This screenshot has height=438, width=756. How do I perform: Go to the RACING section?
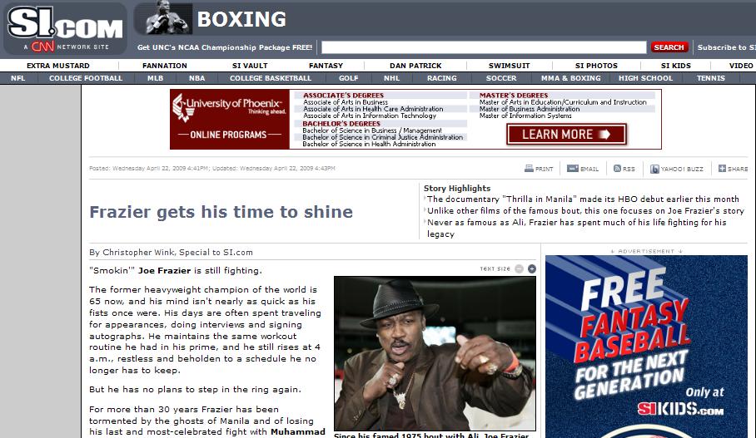coord(441,78)
